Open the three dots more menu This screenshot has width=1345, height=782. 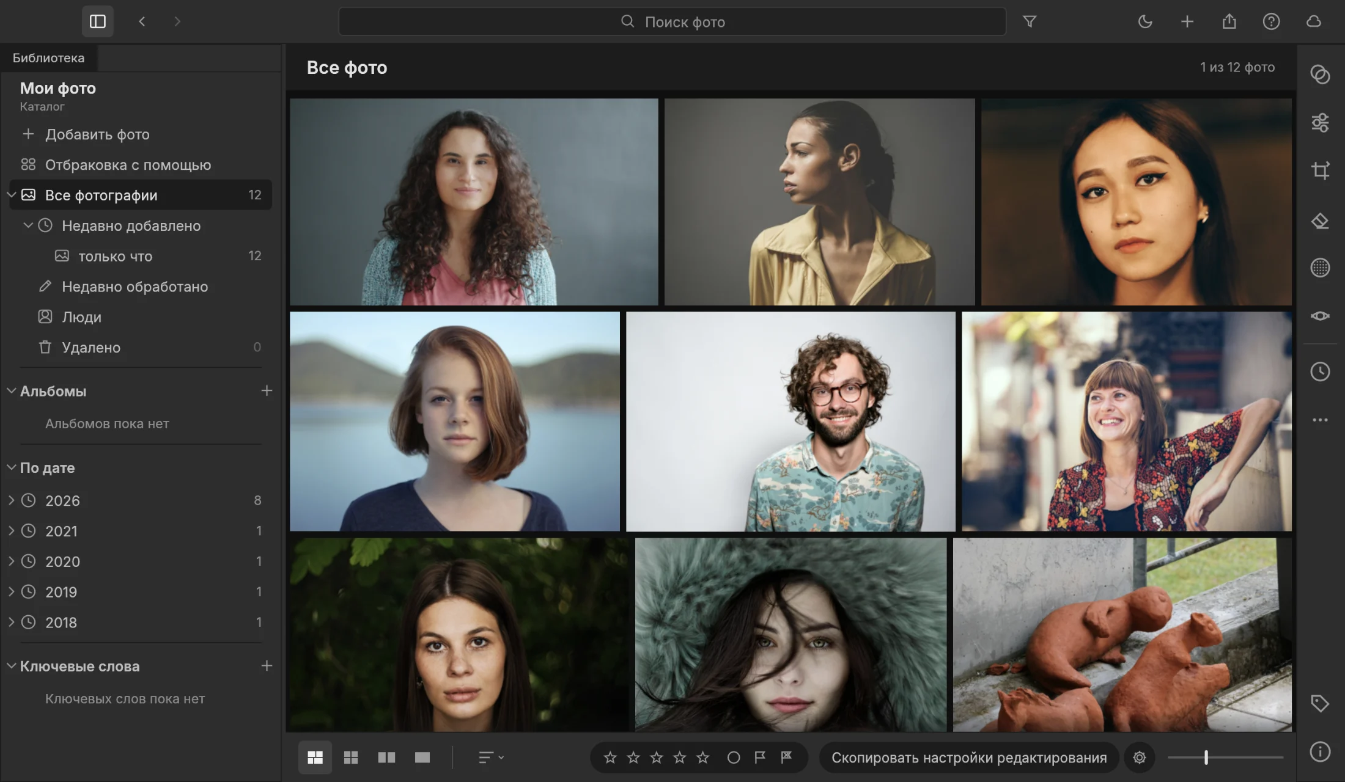pyautogui.click(x=1321, y=420)
